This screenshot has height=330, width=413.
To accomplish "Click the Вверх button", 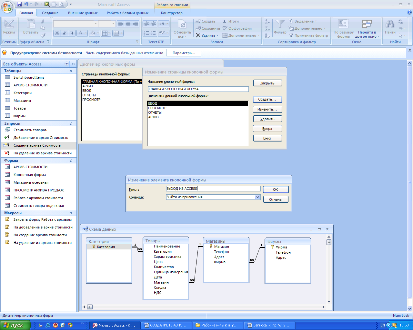I will [267, 129].
